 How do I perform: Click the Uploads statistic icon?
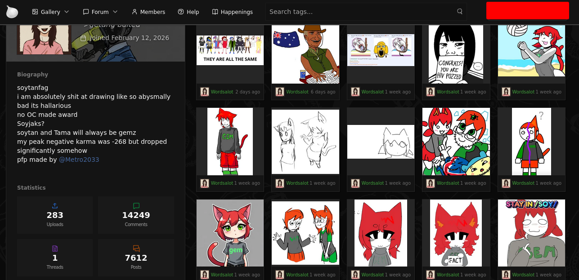[55, 206]
